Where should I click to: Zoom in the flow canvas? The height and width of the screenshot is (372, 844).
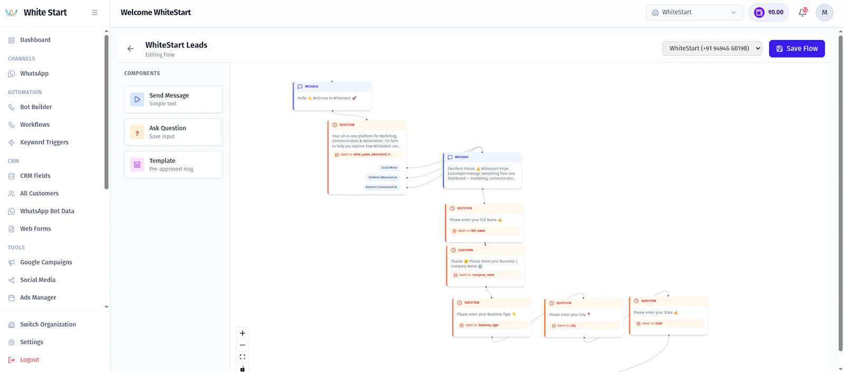pyautogui.click(x=243, y=333)
